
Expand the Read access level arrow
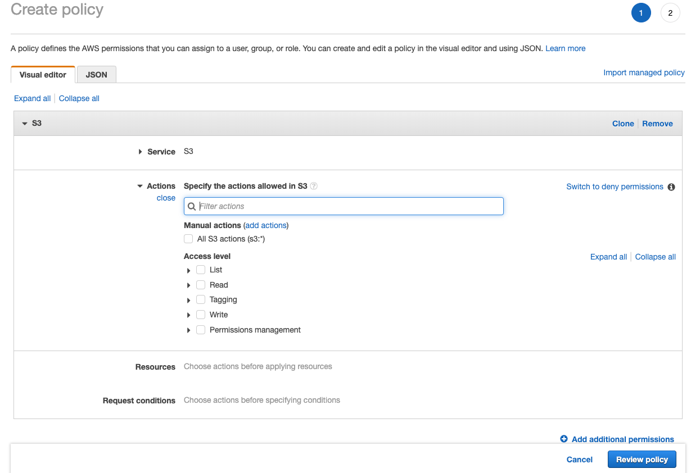(188, 285)
